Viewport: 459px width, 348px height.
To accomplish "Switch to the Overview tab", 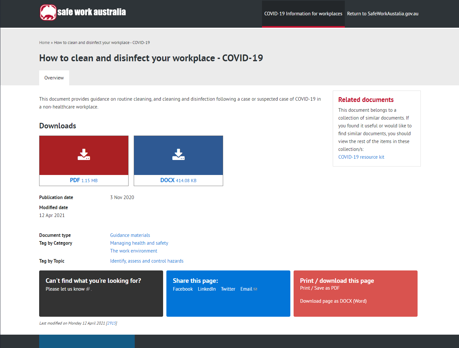I will coord(54,78).
